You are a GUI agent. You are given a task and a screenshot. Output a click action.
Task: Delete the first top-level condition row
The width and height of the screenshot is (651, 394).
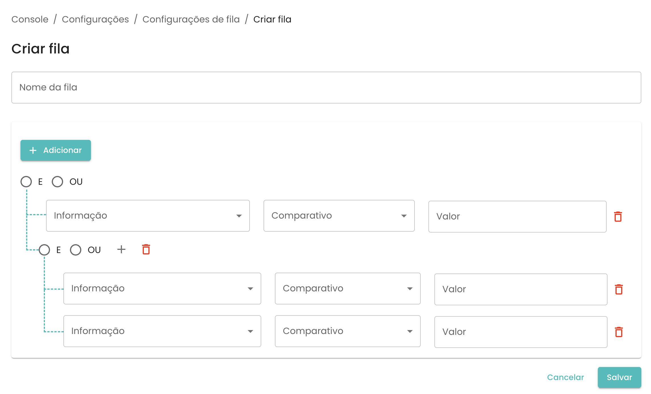[x=618, y=217]
